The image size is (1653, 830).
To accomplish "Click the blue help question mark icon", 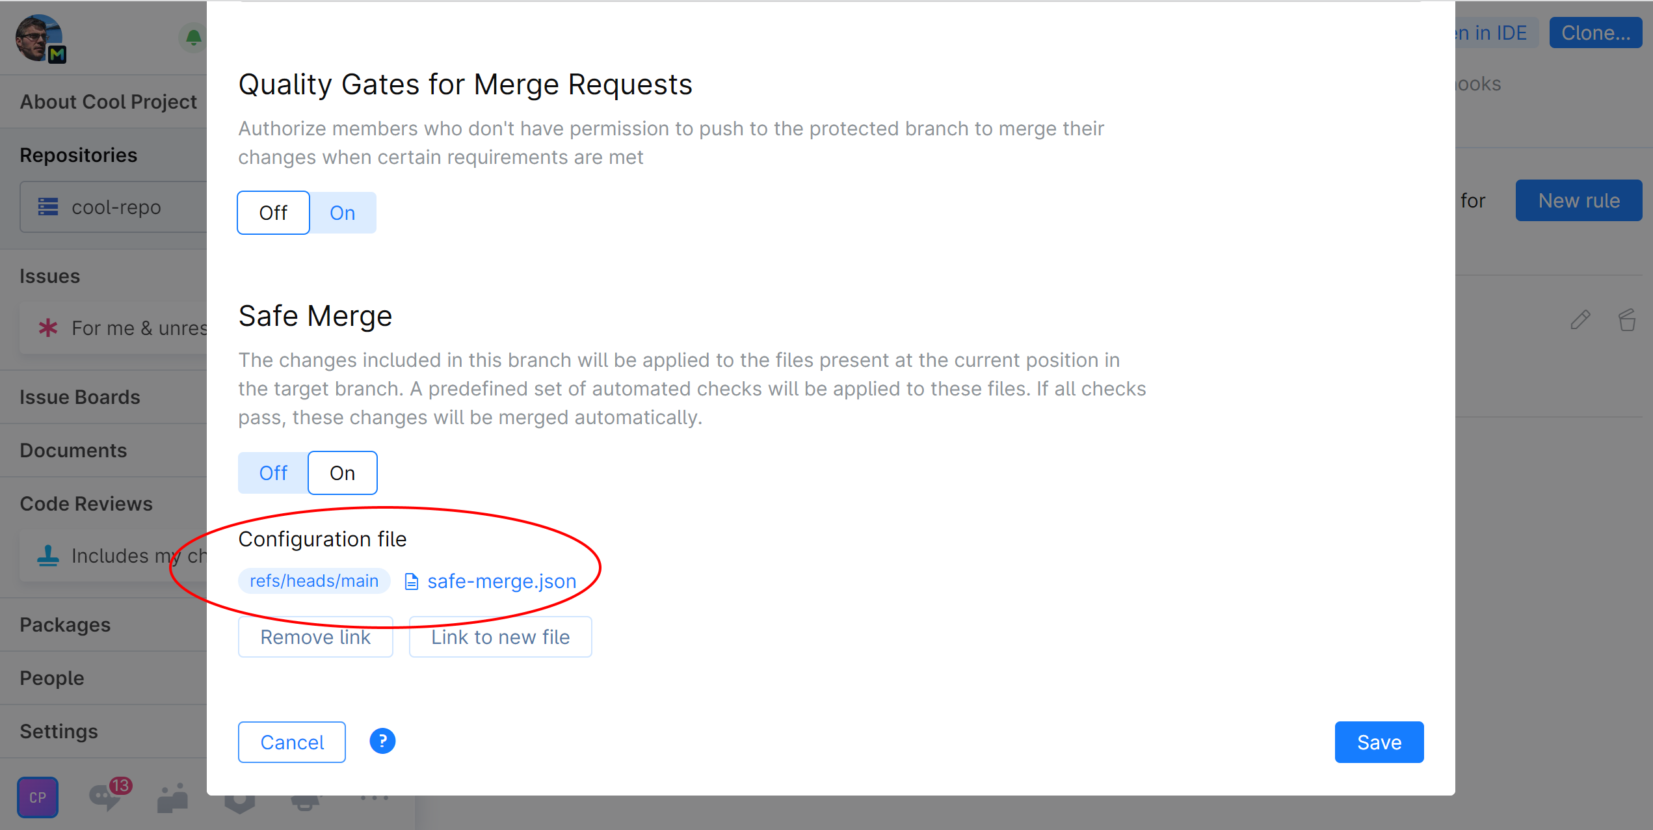I will (x=382, y=741).
